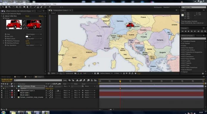Hide the Black Solid 1 layer 3
The width and height of the screenshot is (207, 114).
(1, 93)
